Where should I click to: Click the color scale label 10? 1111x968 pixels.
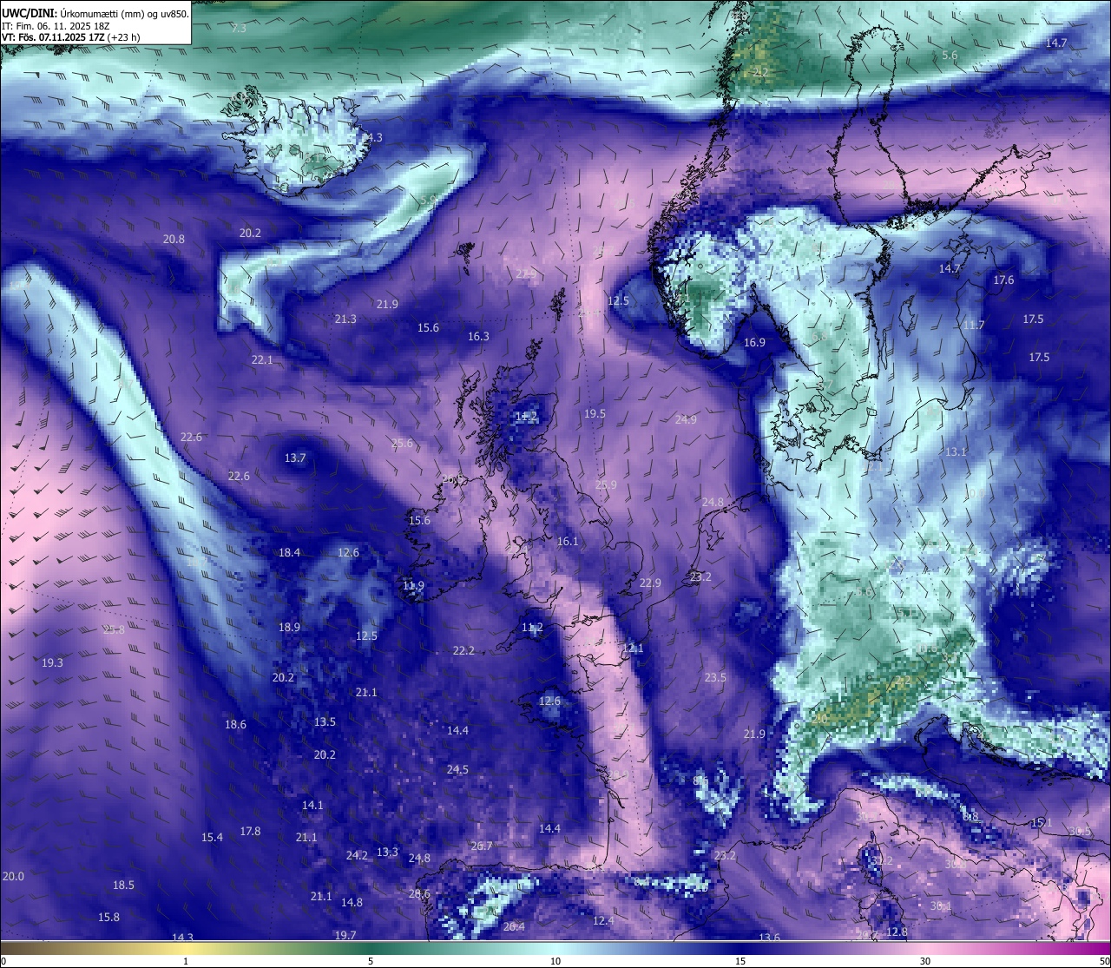click(x=555, y=961)
